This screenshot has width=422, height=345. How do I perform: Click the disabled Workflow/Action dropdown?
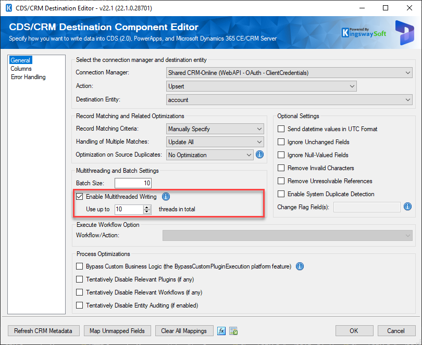tap(287, 235)
